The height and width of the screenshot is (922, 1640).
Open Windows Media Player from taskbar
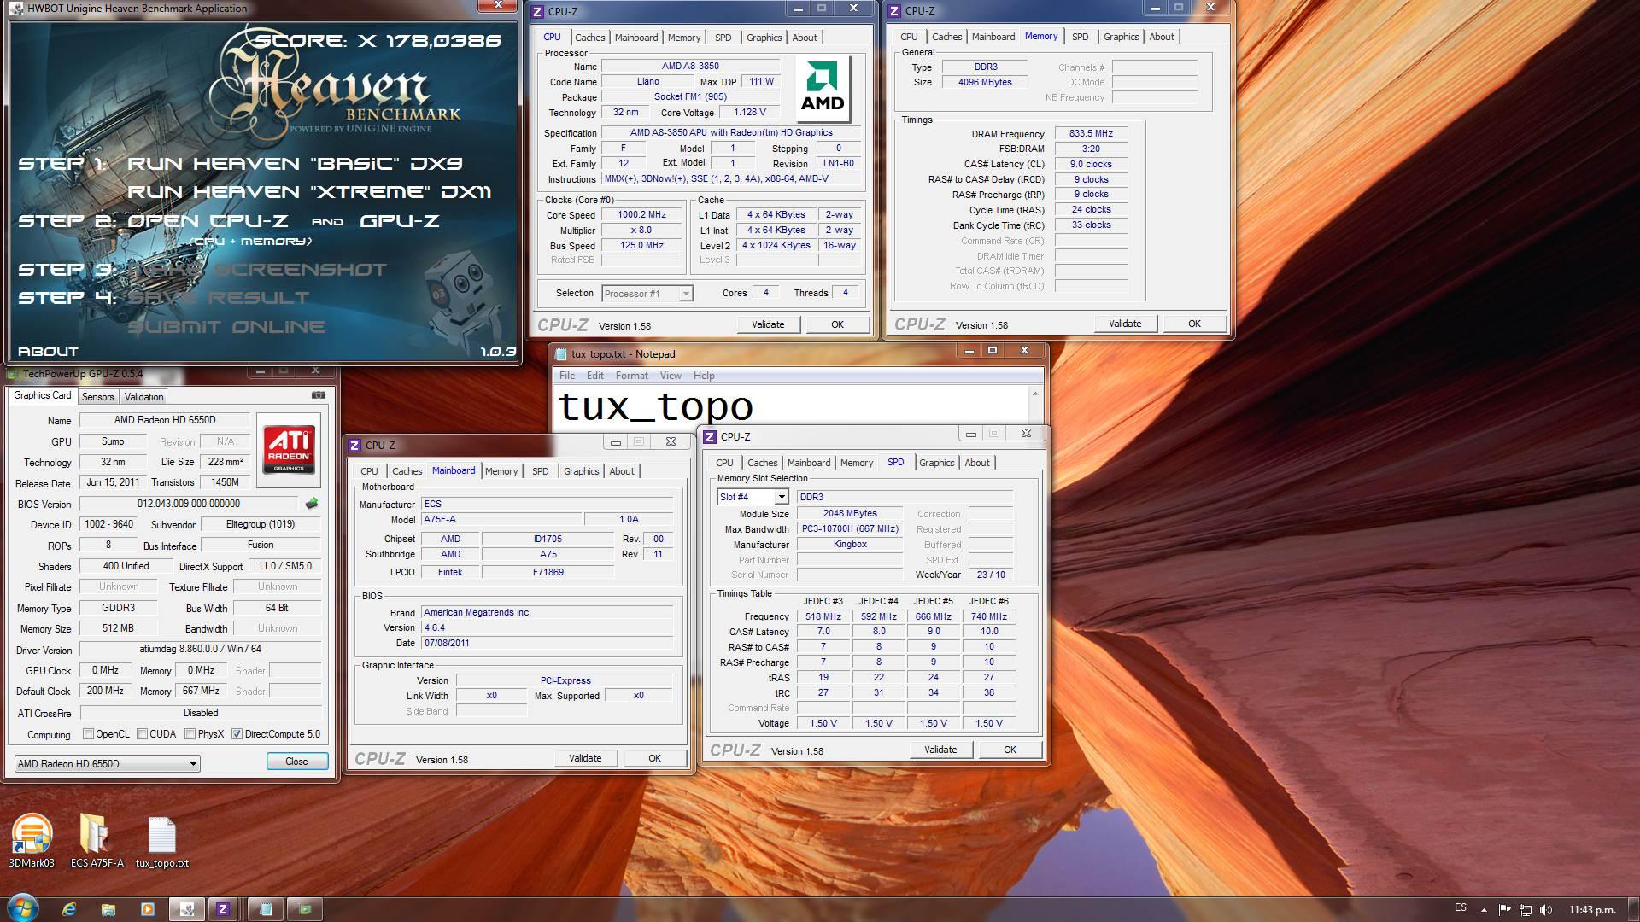coord(147,909)
